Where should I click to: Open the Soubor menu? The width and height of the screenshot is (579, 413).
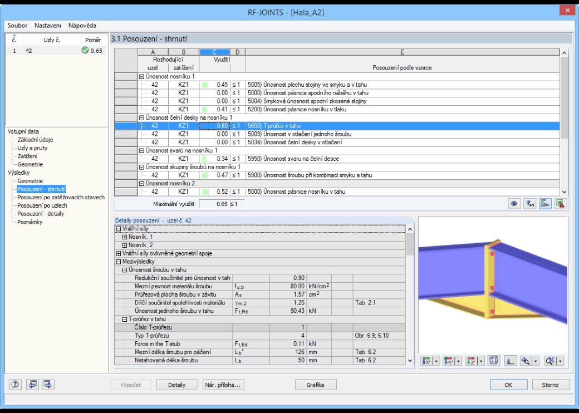click(x=17, y=26)
